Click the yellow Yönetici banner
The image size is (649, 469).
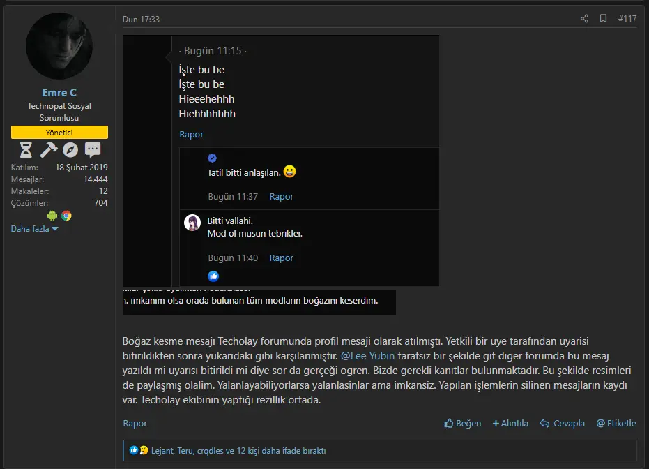click(60, 132)
